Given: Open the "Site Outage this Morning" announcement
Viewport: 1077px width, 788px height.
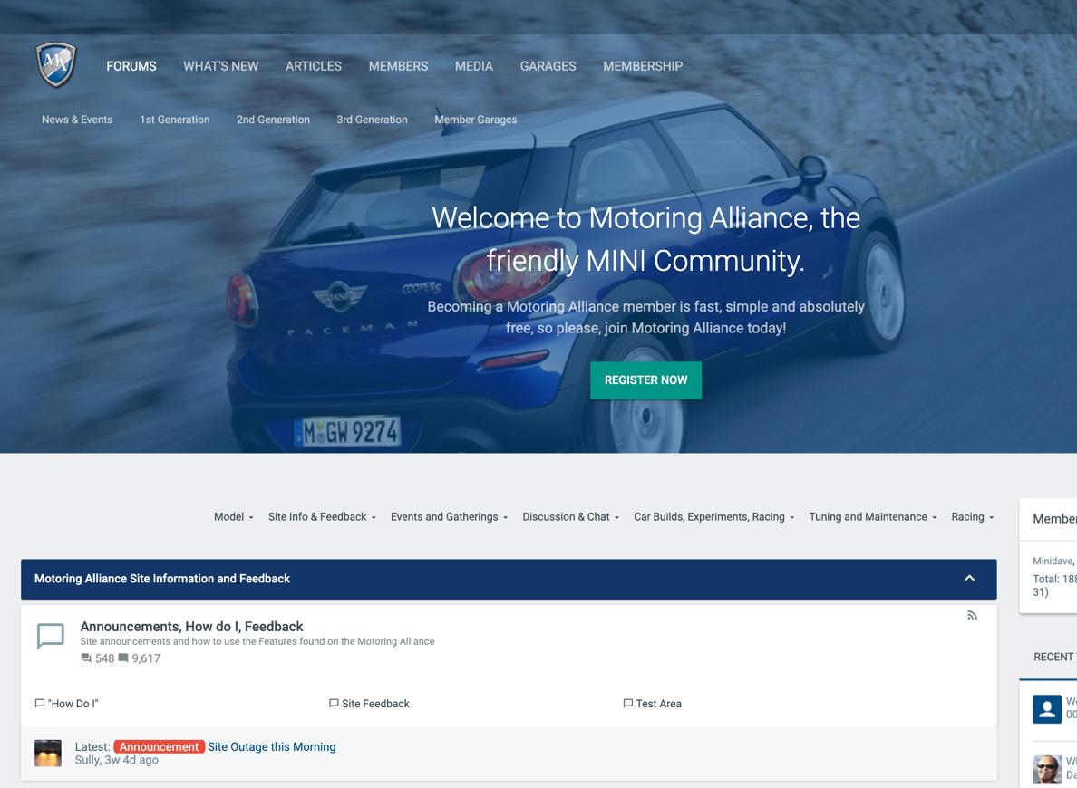Looking at the screenshot, I should tap(271, 746).
